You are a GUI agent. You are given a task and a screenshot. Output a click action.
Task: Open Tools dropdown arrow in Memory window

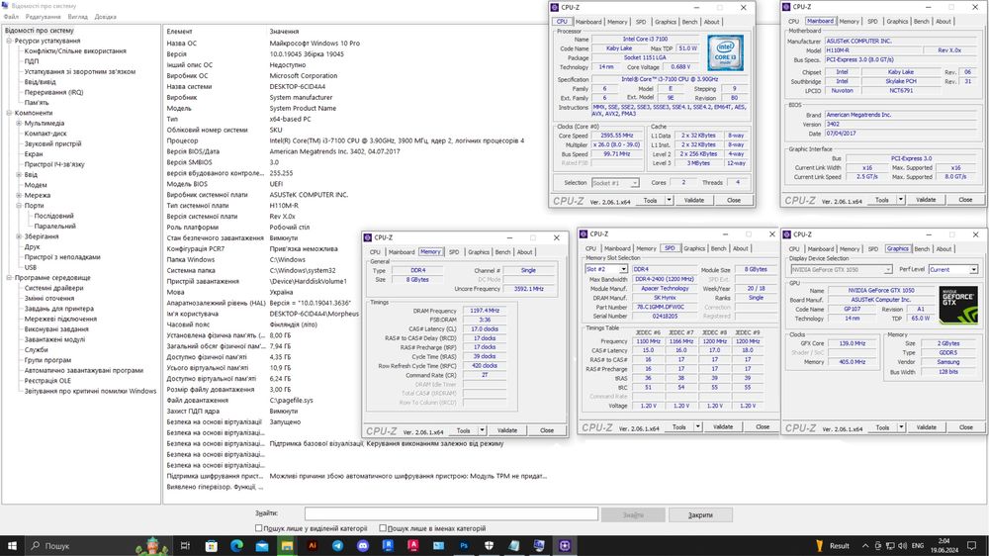(x=482, y=430)
